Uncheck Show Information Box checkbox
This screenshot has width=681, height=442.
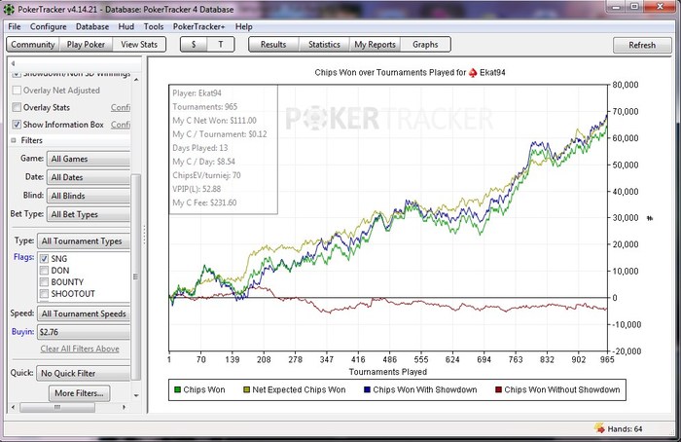click(x=17, y=125)
